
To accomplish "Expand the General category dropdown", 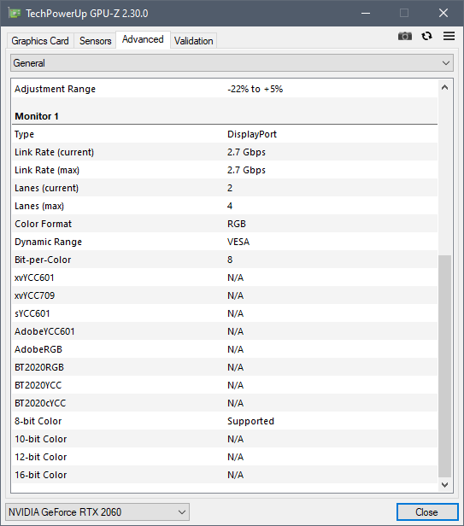I will (232, 63).
